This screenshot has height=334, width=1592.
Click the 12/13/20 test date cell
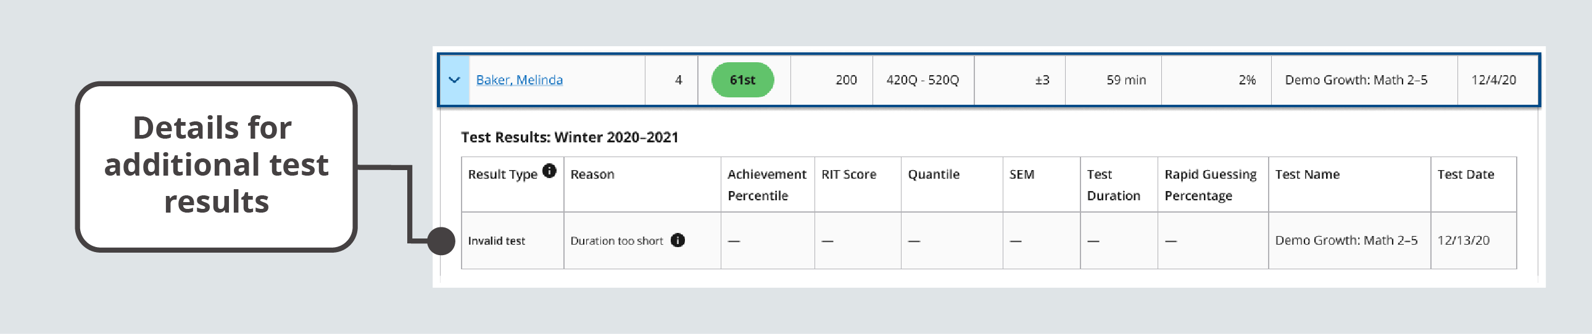point(1463,241)
